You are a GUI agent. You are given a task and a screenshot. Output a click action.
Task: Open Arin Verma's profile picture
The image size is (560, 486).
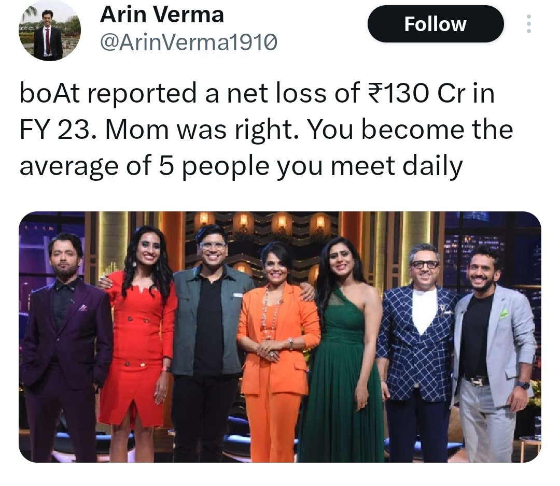(49, 30)
